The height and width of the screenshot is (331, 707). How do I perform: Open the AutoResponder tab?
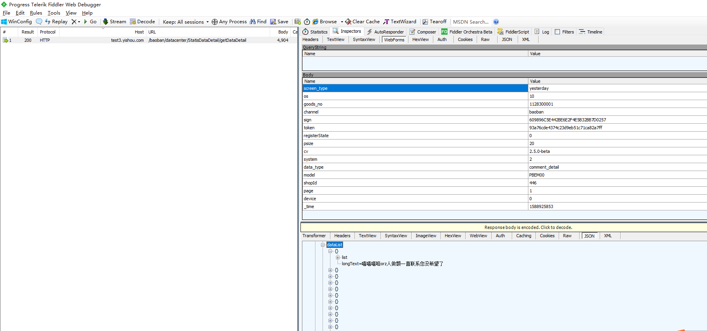(385, 32)
